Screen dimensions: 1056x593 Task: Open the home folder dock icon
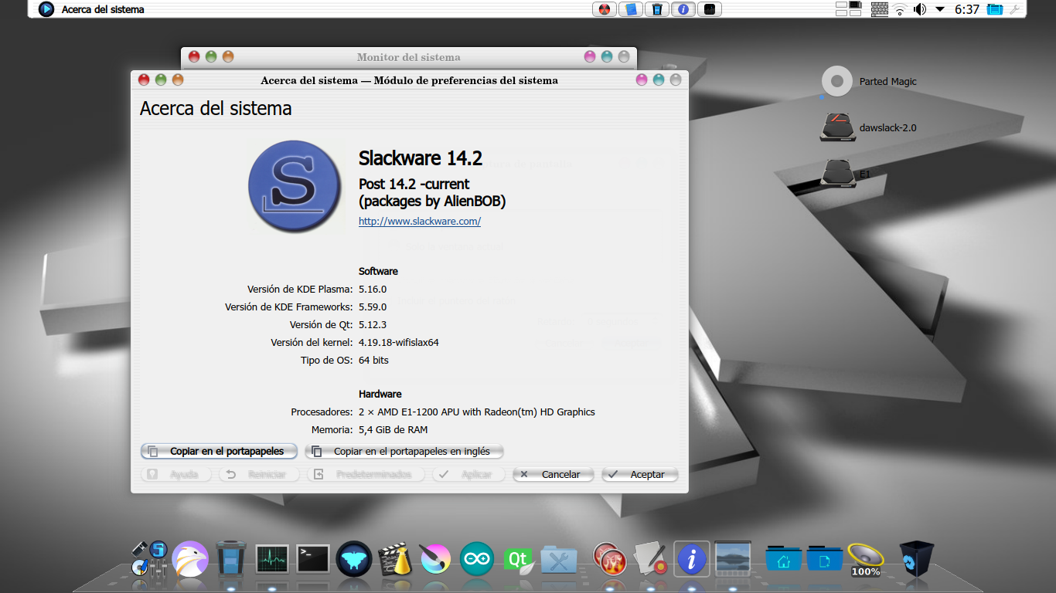tap(784, 559)
